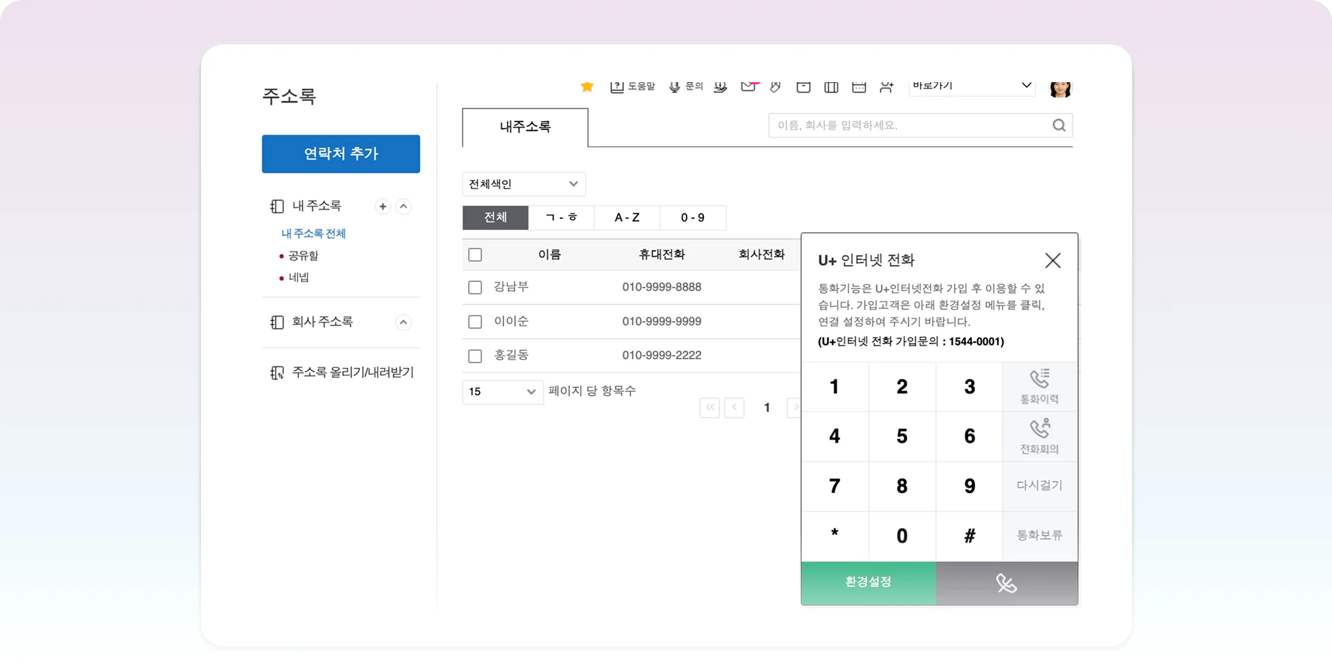The height and width of the screenshot is (666, 1332).
Task: Open the 전체색인 dropdown
Action: point(523,184)
